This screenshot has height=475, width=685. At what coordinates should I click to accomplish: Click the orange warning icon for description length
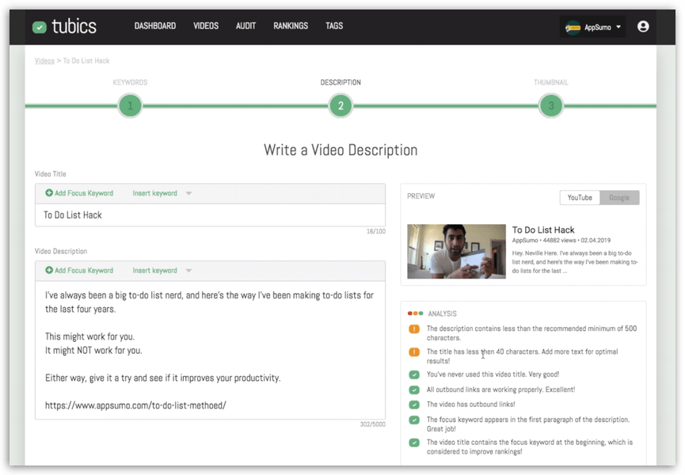click(414, 329)
